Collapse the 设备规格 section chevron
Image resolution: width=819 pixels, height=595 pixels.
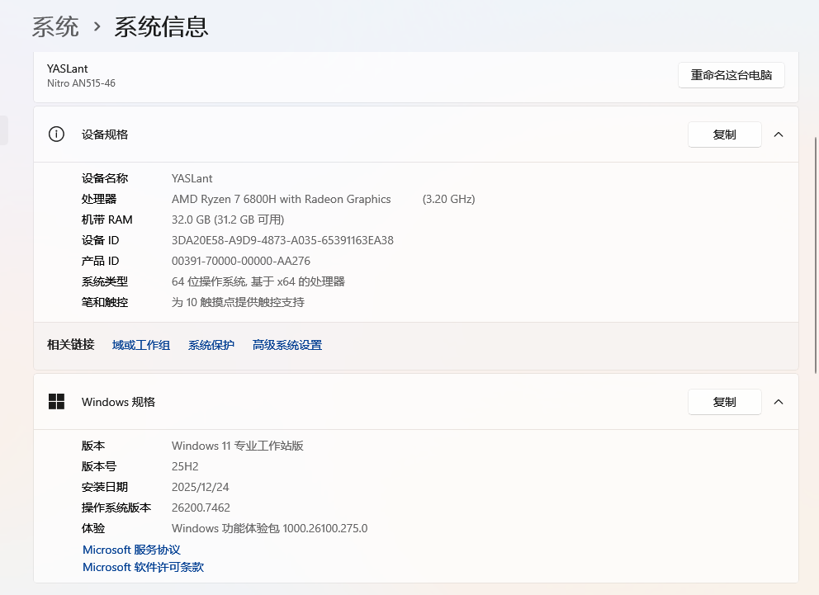pyautogui.click(x=779, y=135)
